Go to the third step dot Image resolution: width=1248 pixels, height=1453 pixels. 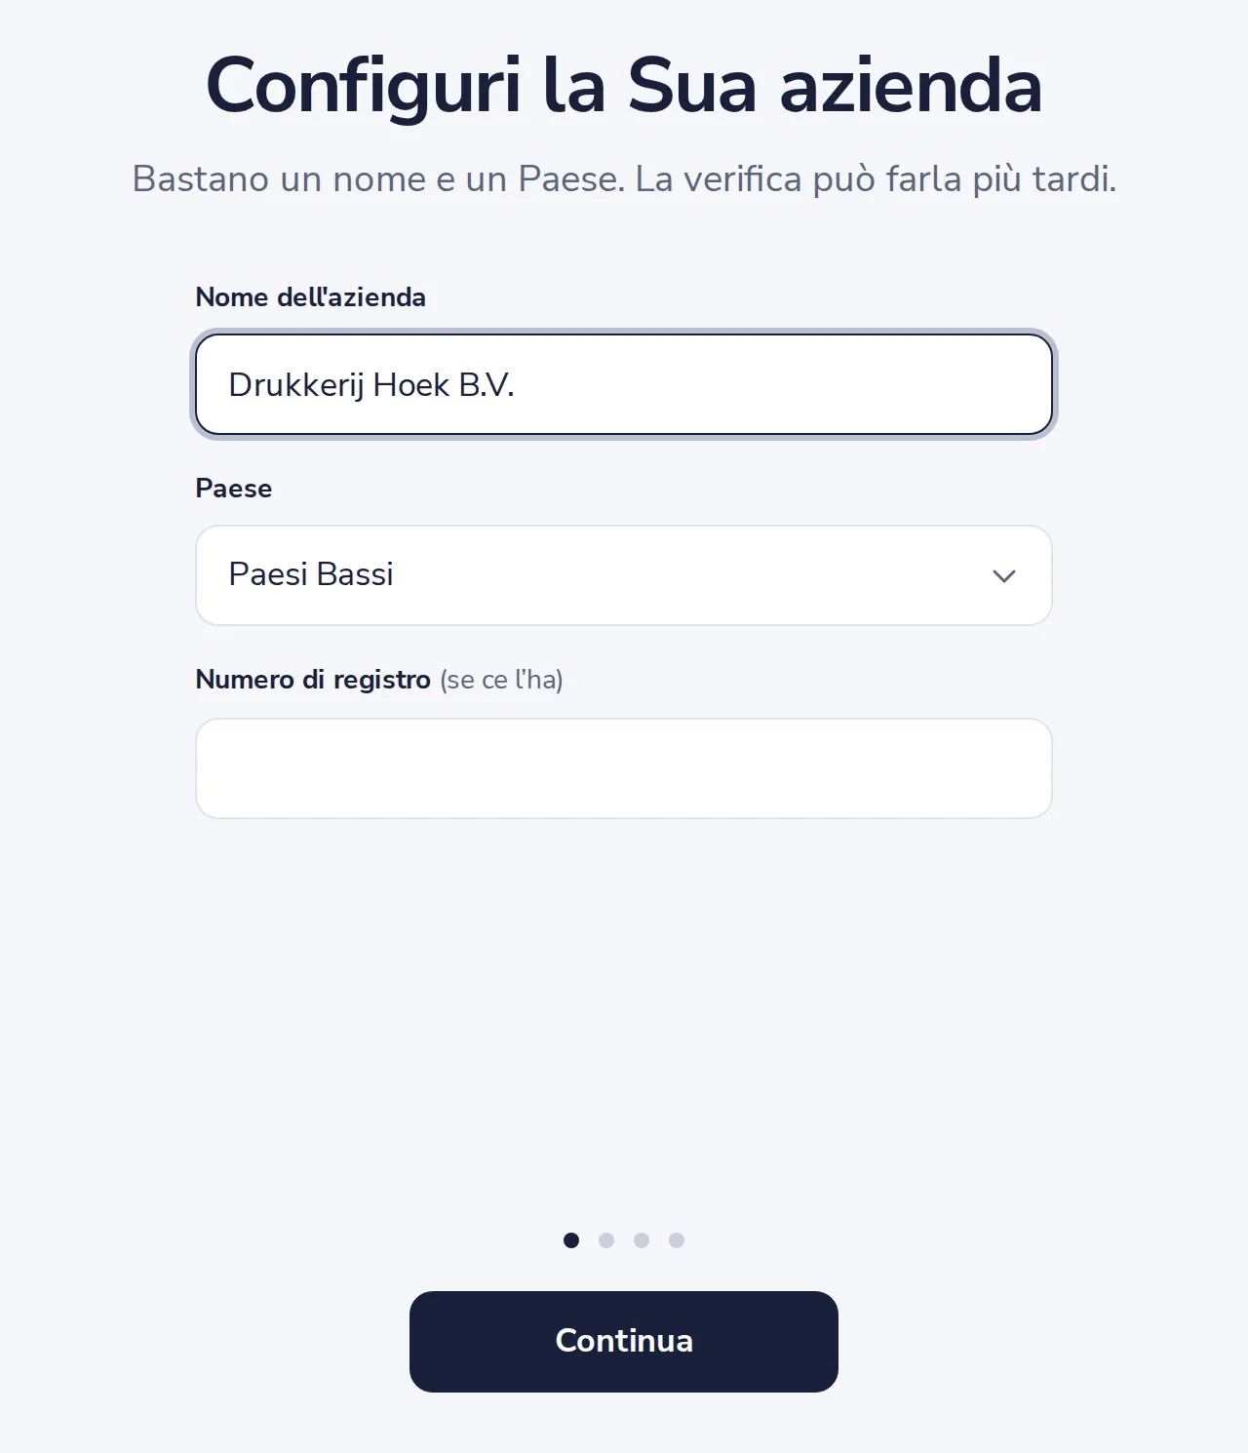pyautogui.click(x=642, y=1240)
